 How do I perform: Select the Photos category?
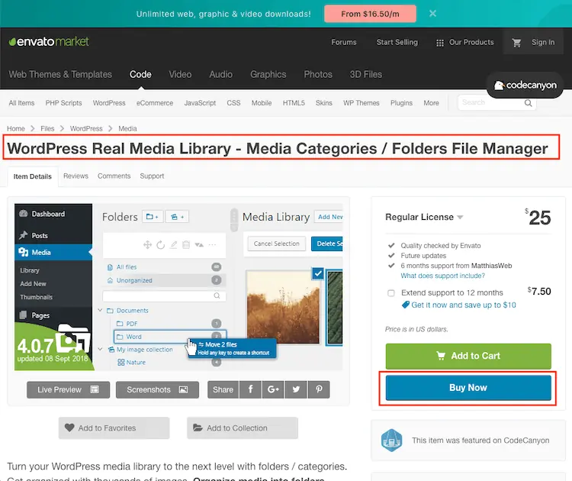click(318, 75)
